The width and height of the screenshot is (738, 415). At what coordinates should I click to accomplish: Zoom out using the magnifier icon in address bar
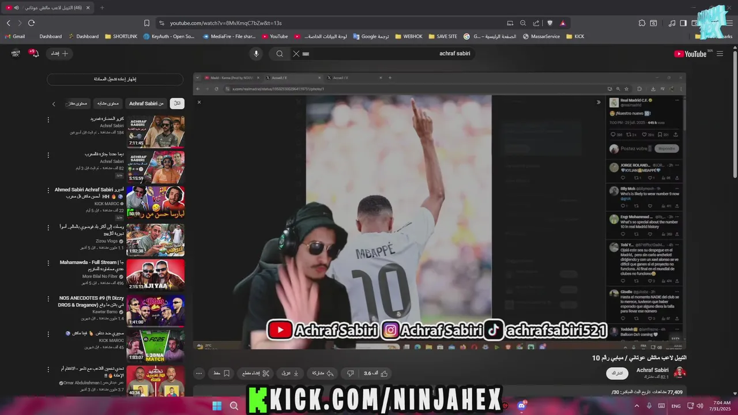(x=523, y=23)
